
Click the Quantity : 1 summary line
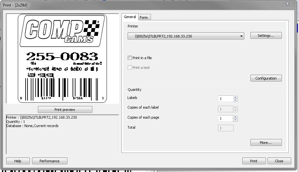click(x=16, y=122)
